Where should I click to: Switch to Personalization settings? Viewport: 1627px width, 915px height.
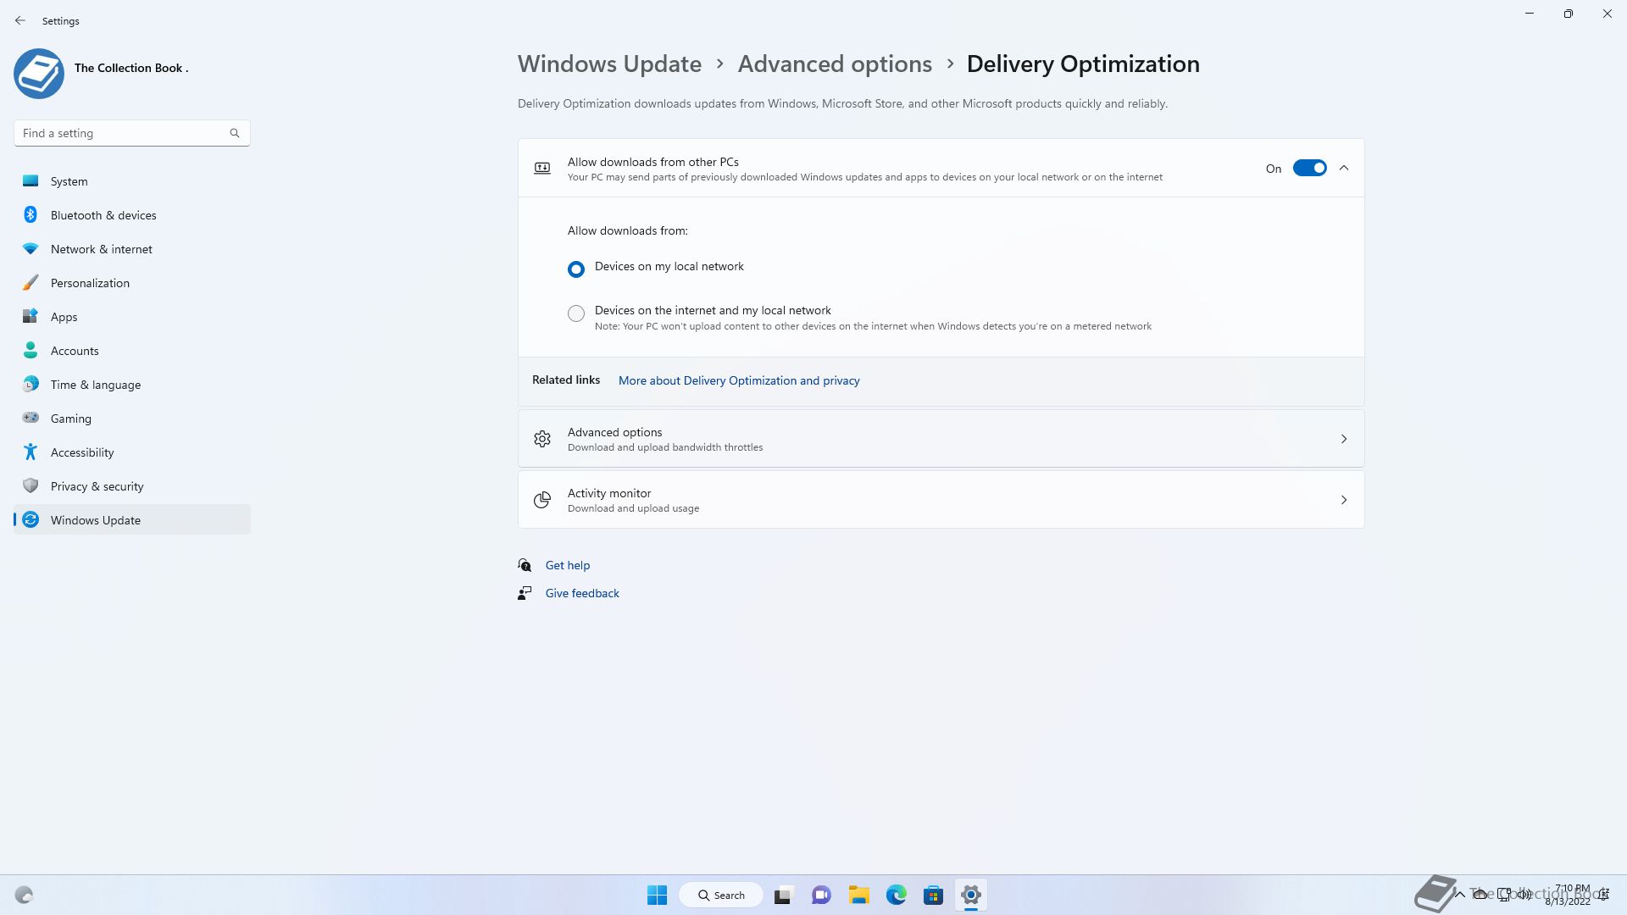[132, 283]
